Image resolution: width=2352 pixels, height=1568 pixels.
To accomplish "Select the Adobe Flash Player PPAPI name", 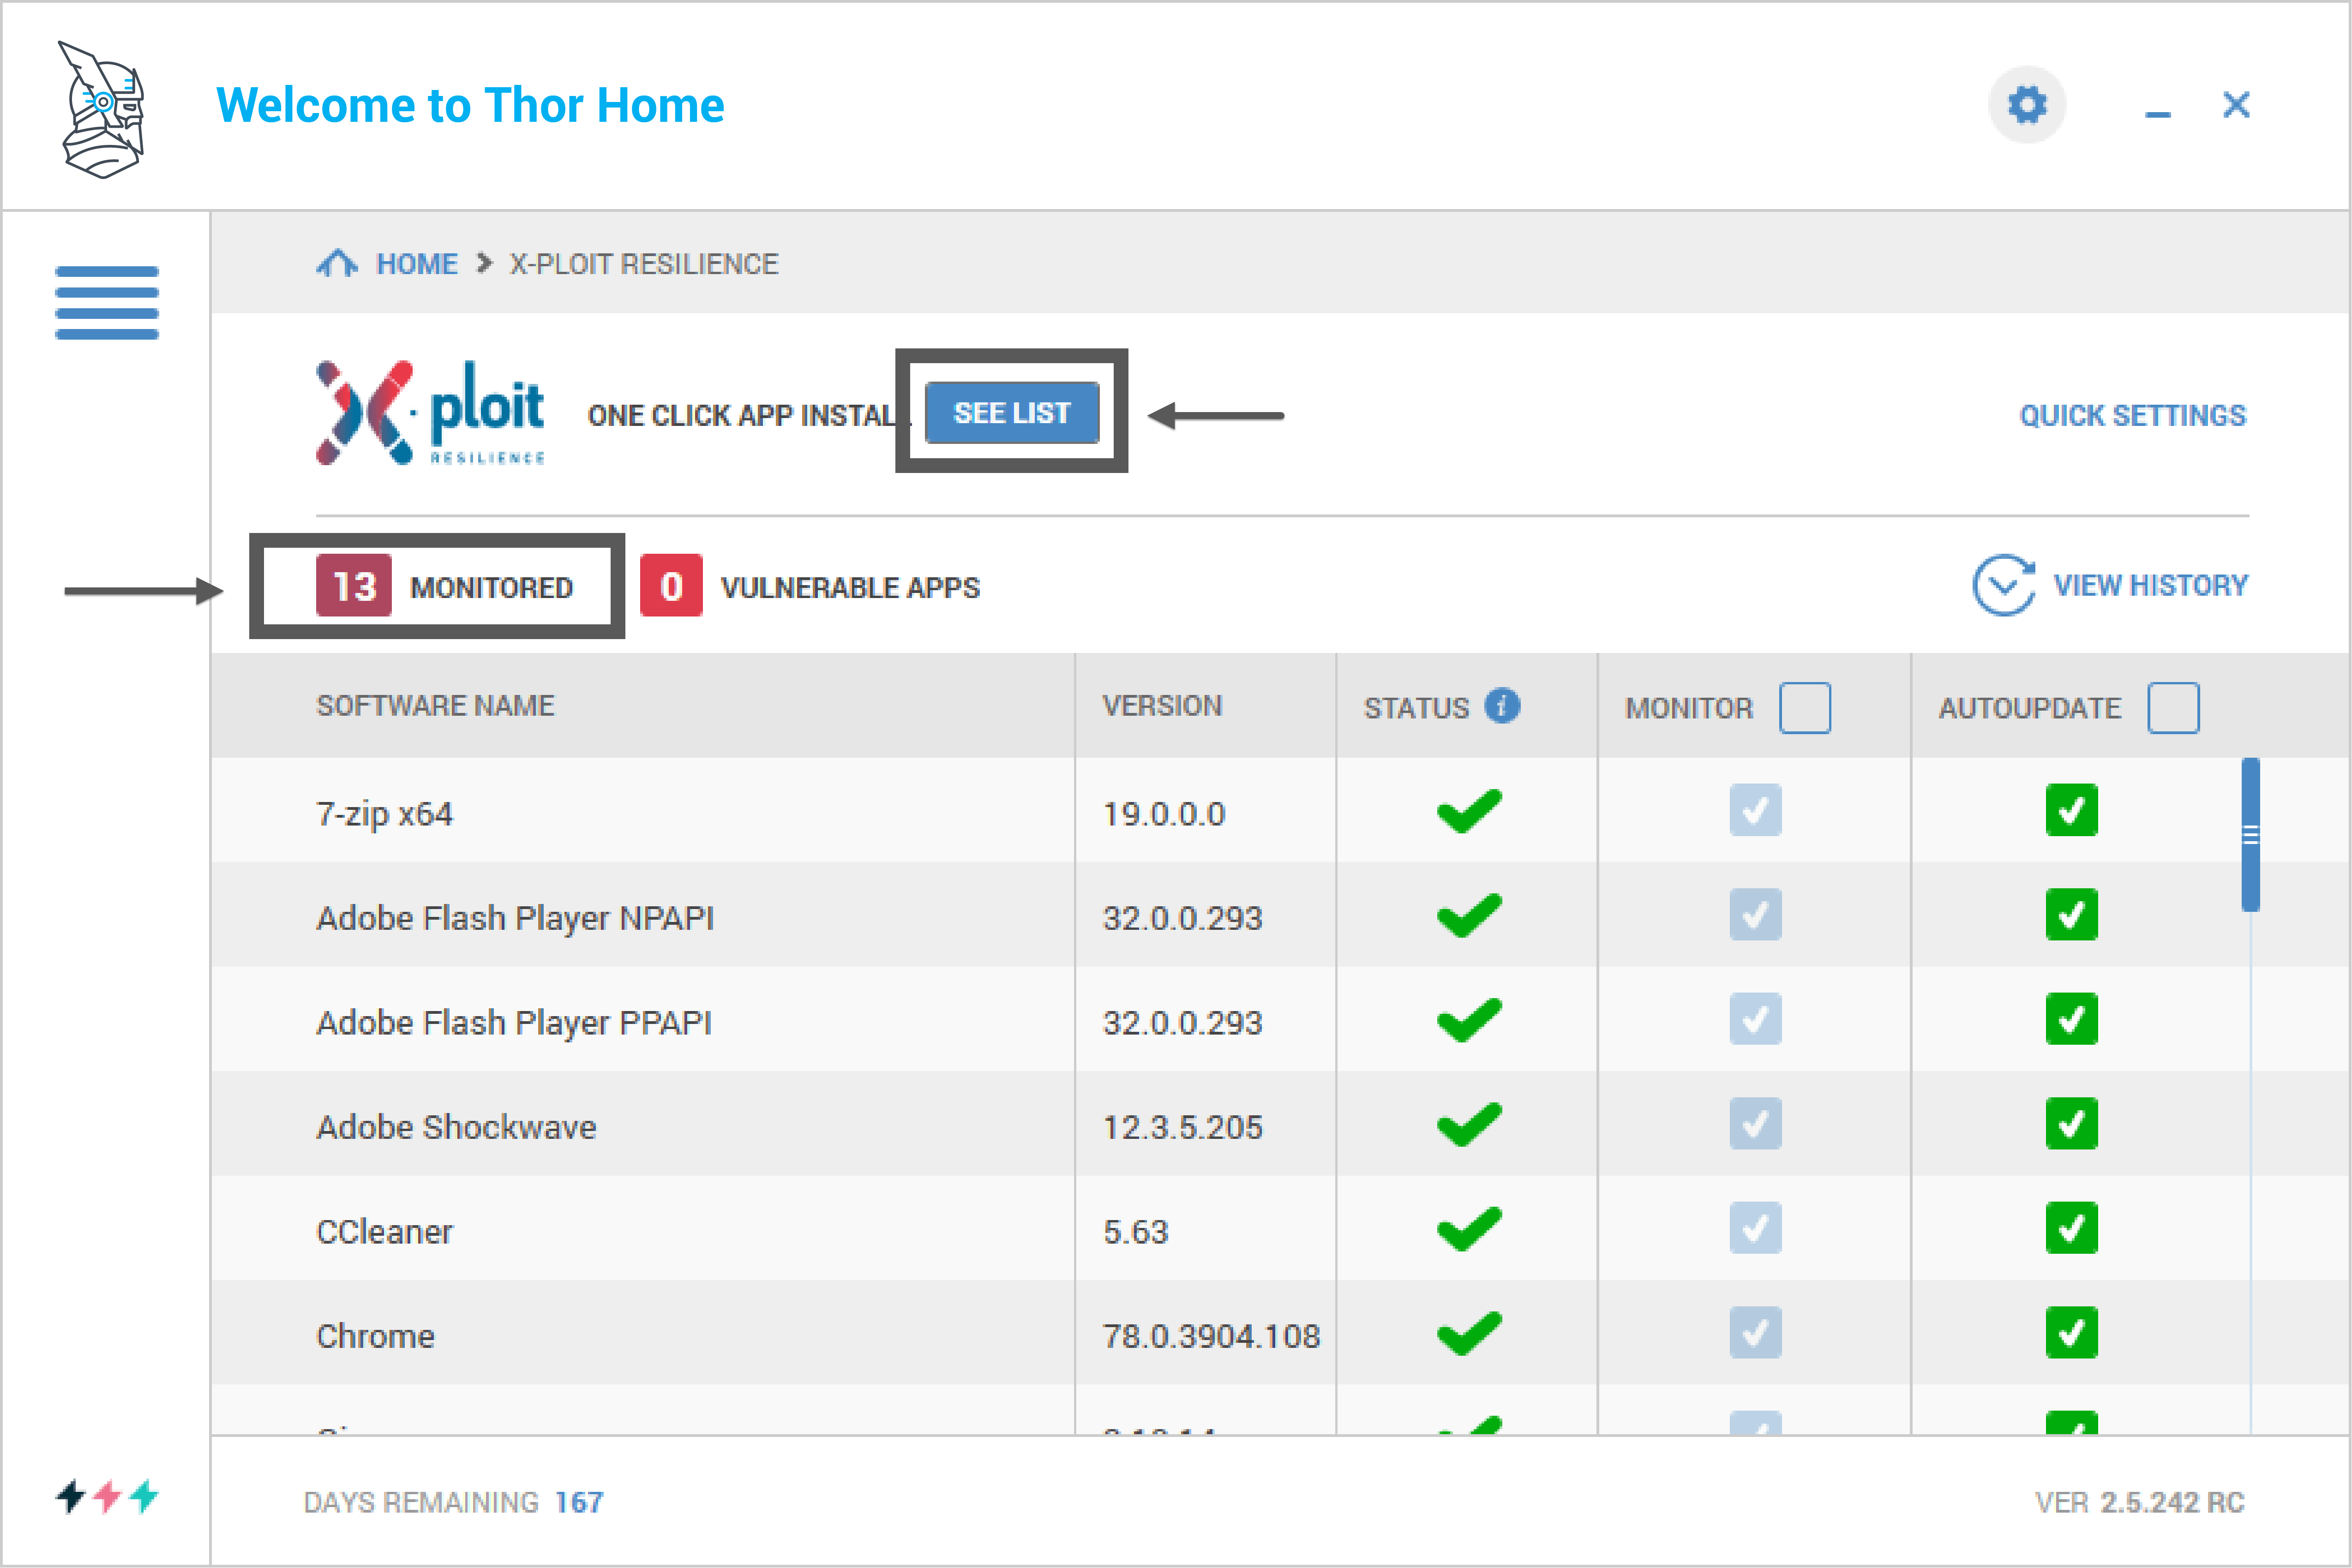I will point(514,1023).
